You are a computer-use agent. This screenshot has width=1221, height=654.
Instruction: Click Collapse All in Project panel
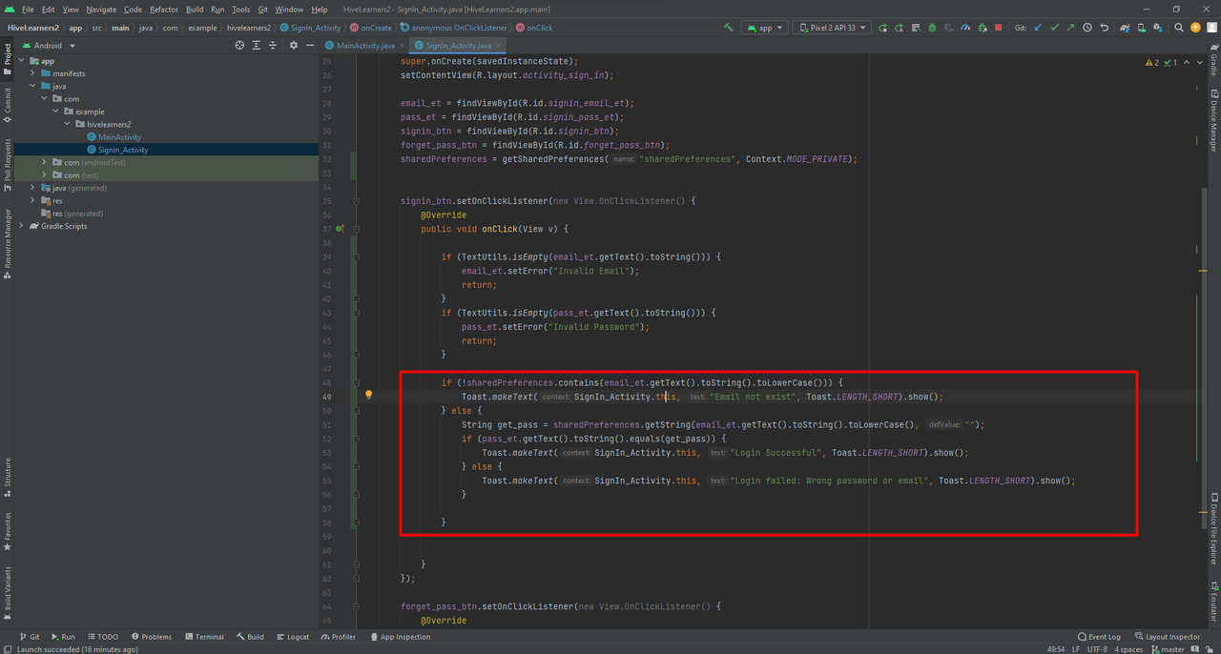[x=273, y=45]
